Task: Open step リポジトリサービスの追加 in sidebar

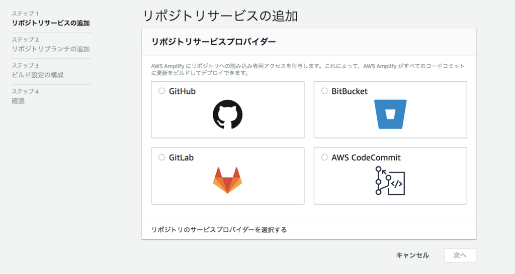Action: point(51,23)
